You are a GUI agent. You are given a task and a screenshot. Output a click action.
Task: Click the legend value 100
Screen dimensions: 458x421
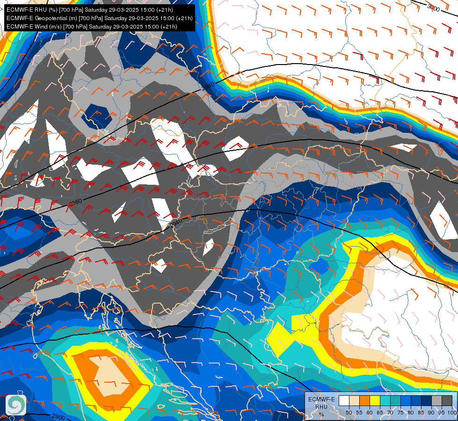click(452, 413)
